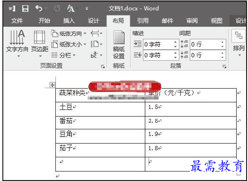
Task: Click the 页边距 margins button
Action: tap(40, 44)
